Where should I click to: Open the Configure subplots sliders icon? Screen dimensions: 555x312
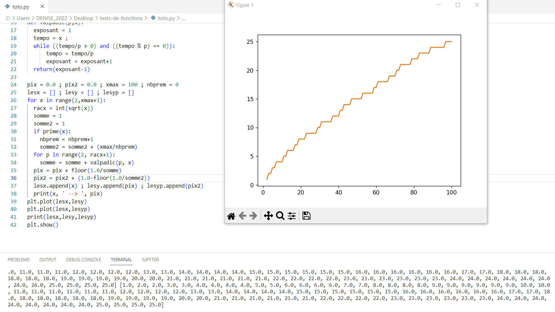pyautogui.click(x=292, y=216)
